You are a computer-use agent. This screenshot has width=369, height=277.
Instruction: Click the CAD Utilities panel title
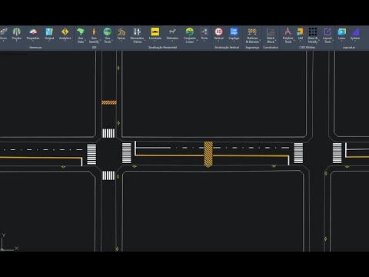[307, 48]
